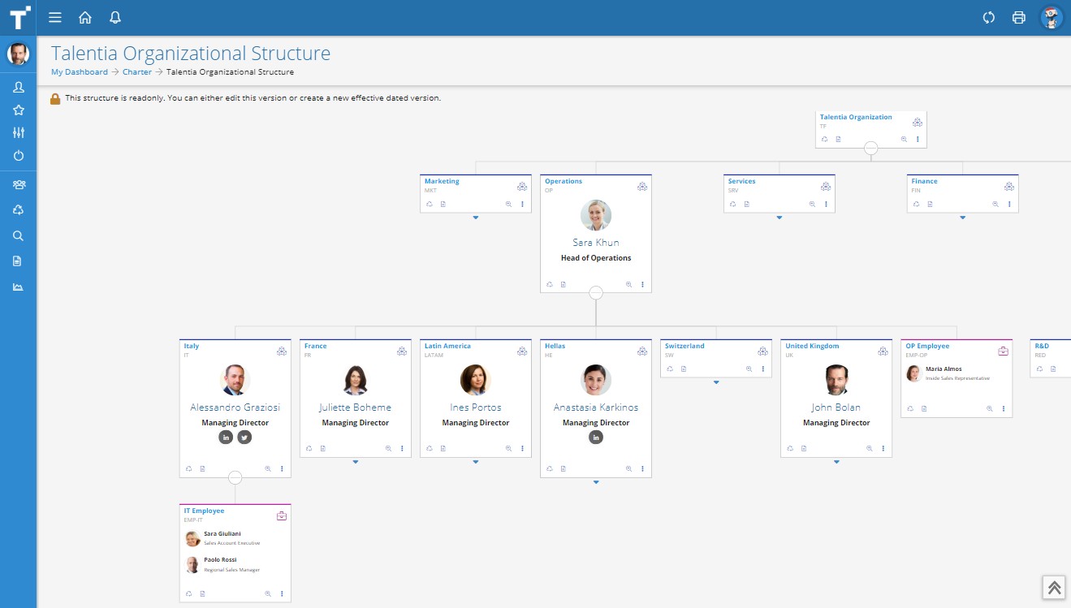Zoom into the Marketing card with magnifier
Image resolution: width=1071 pixels, height=608 pixels.
click(509, 205)
